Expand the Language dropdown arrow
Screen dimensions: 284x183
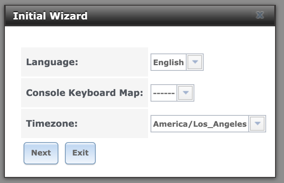pos(195,62)
